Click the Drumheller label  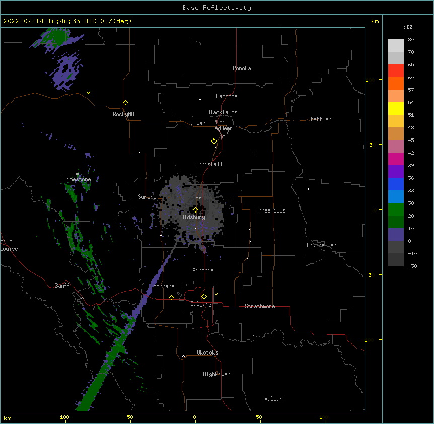click(x=321, y=245)
